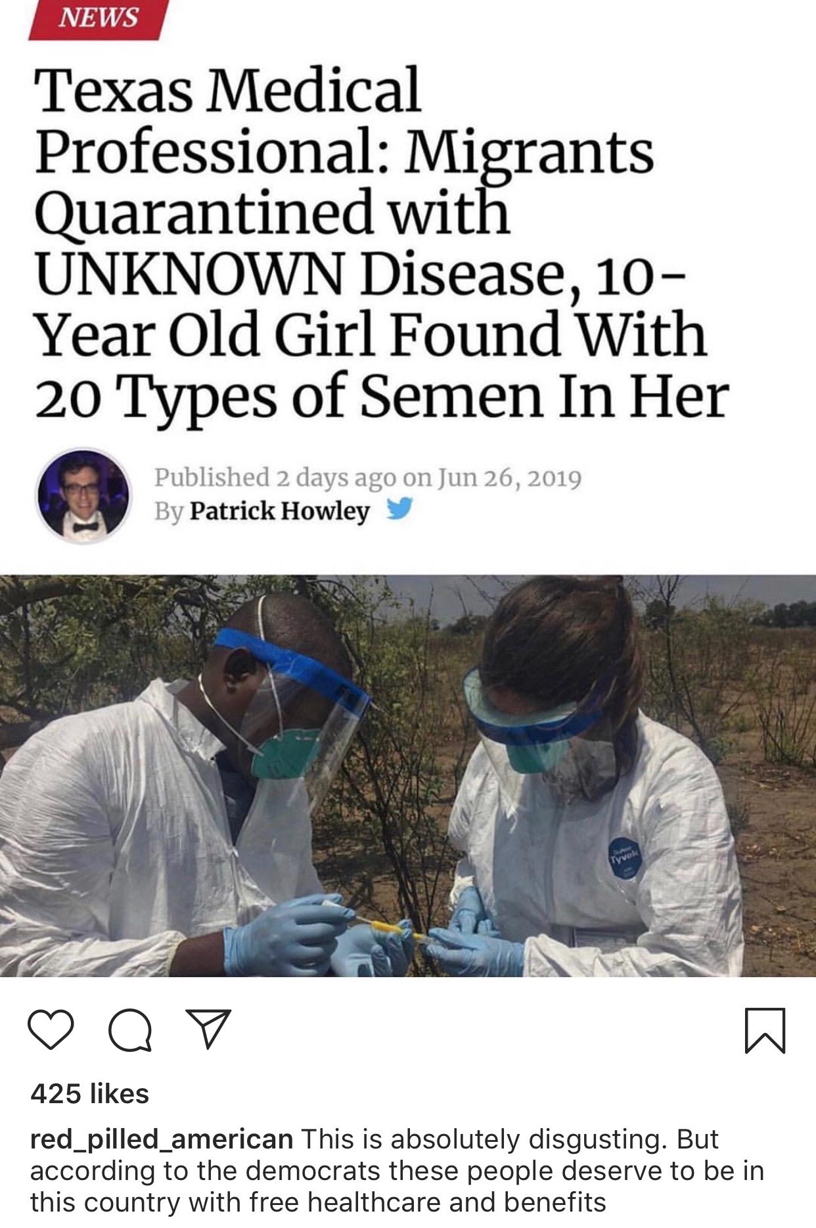The image size is (816, 1228).
Task: Tap the Texas Medical Professional headline
Action: 381,243
